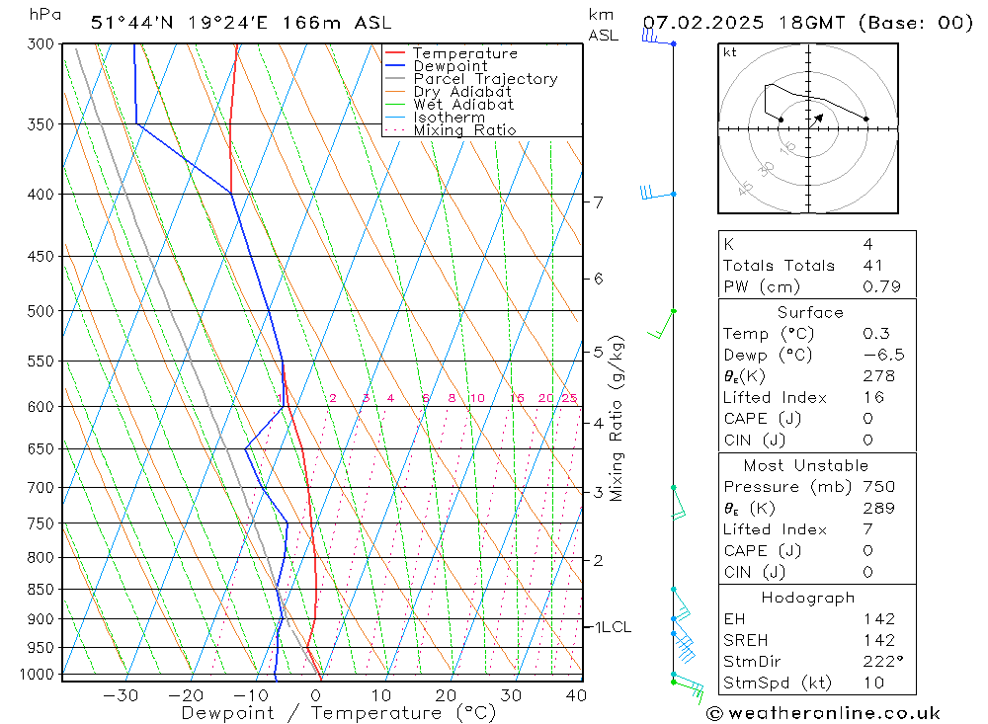This screenshot has height=724, width=988.
Task: Click the Pressure (mb) value 750
Action: pos(879,486)
